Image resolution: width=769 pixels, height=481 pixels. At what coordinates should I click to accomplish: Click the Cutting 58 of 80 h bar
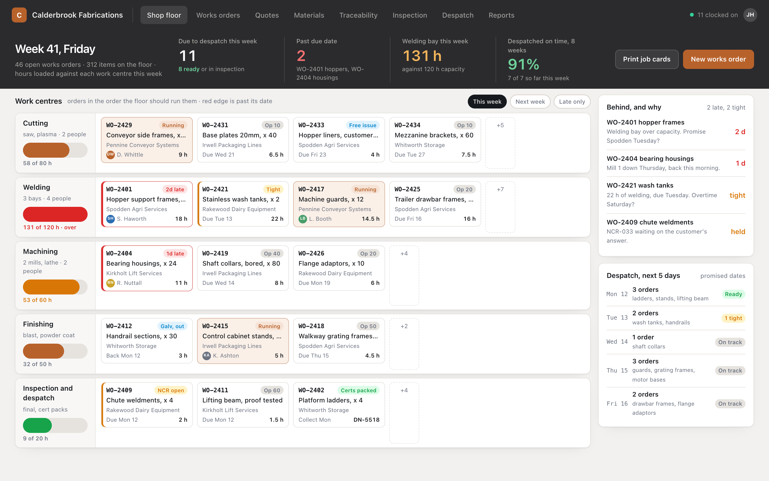tap(55, 150)
